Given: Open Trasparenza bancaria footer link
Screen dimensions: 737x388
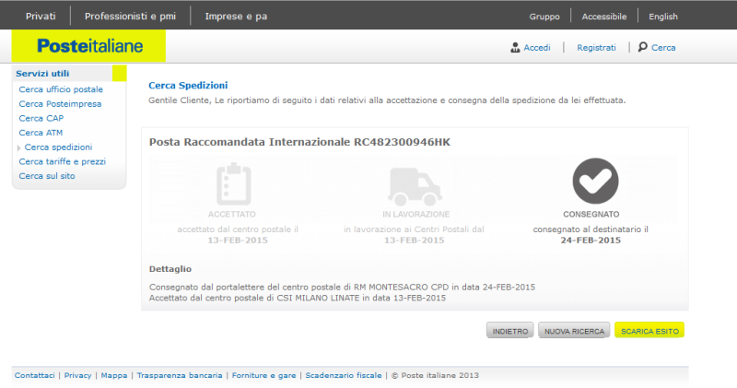Looking at the screenshot, I should click(180, 376).
